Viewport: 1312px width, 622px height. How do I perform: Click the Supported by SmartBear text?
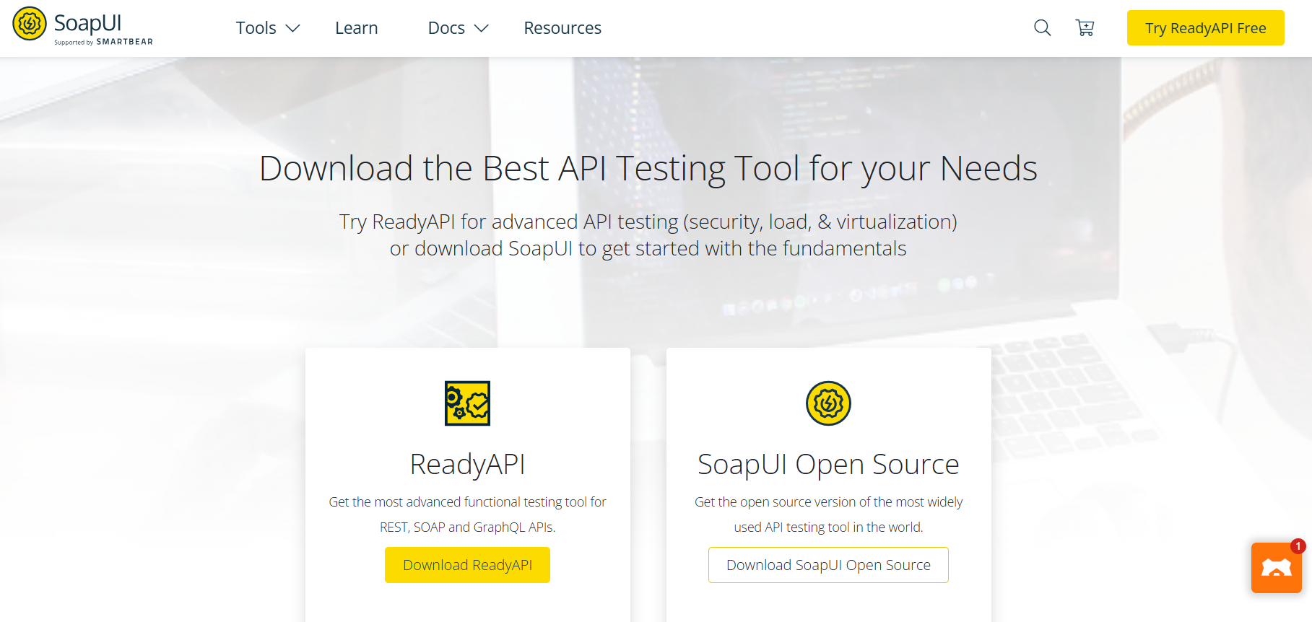click(x=103, y=42)
